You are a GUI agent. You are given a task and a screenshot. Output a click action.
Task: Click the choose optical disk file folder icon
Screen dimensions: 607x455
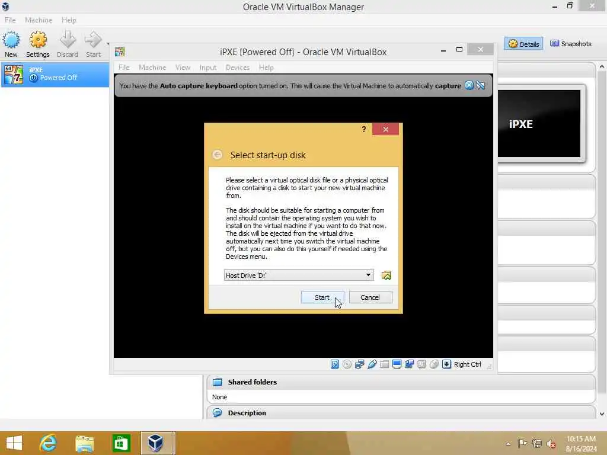coord(386,275)
